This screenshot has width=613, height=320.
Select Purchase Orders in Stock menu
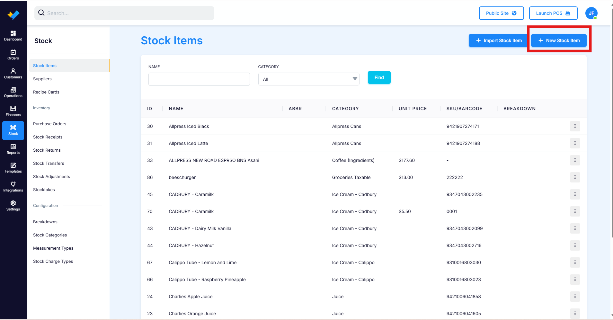click(49, 124)
